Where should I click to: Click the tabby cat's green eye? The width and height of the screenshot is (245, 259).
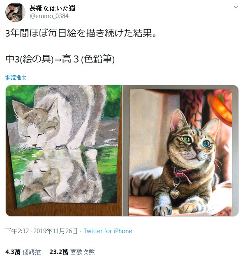(x=187, y=139)
